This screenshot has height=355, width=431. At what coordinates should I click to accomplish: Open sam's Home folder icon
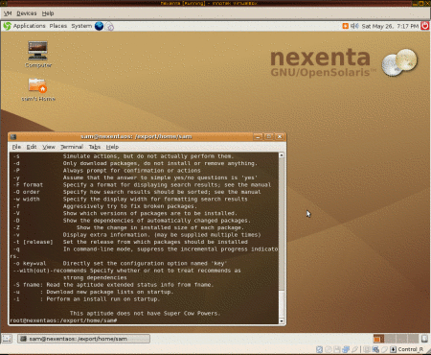pos(37,85)
